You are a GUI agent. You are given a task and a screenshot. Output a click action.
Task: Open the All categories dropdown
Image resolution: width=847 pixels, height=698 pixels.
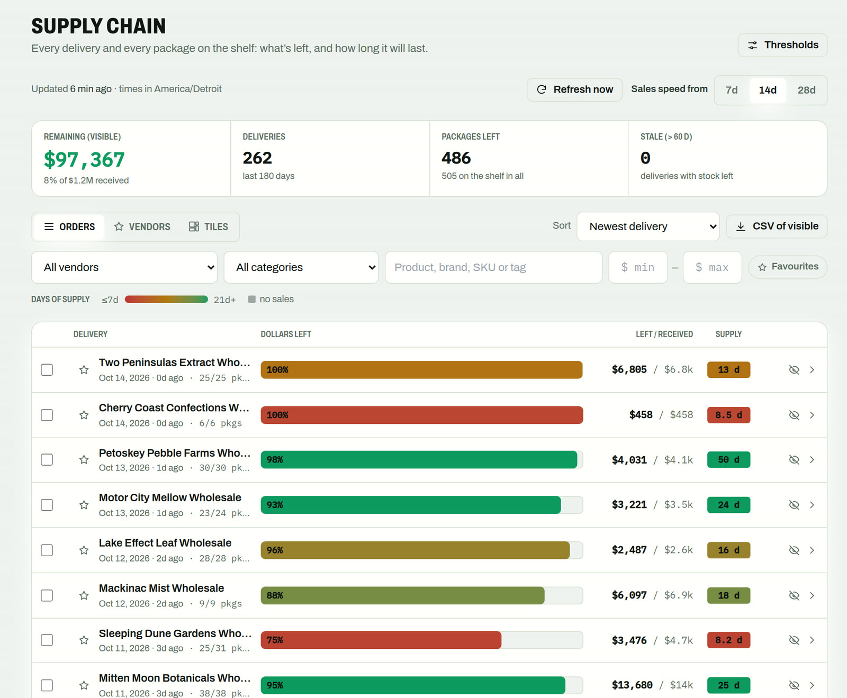301,267
